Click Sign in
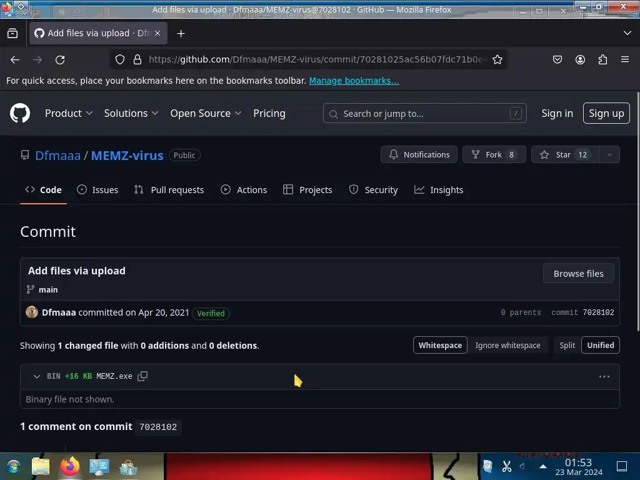The width and height of the screenshot is (640, 480). tap(557, 113)
